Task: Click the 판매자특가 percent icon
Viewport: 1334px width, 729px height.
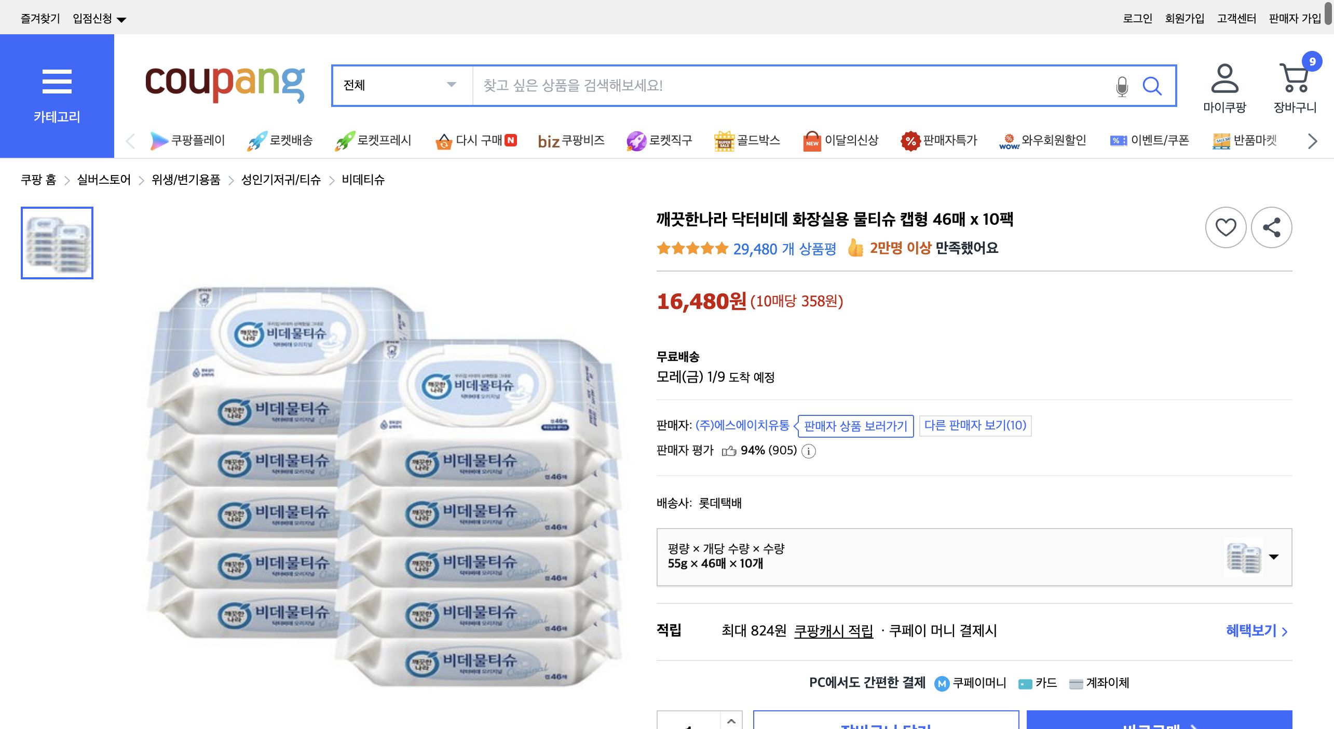Action: (910, 141)
